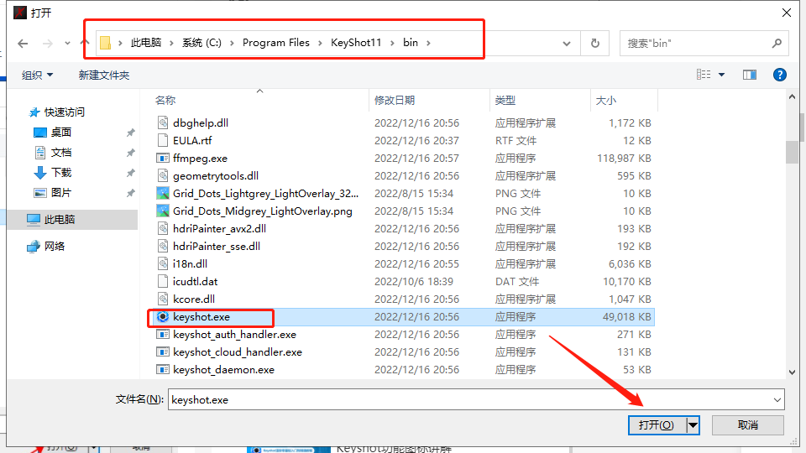
Task: Select keyshot_cloud_handler.exe file
Action: (238, 351)
